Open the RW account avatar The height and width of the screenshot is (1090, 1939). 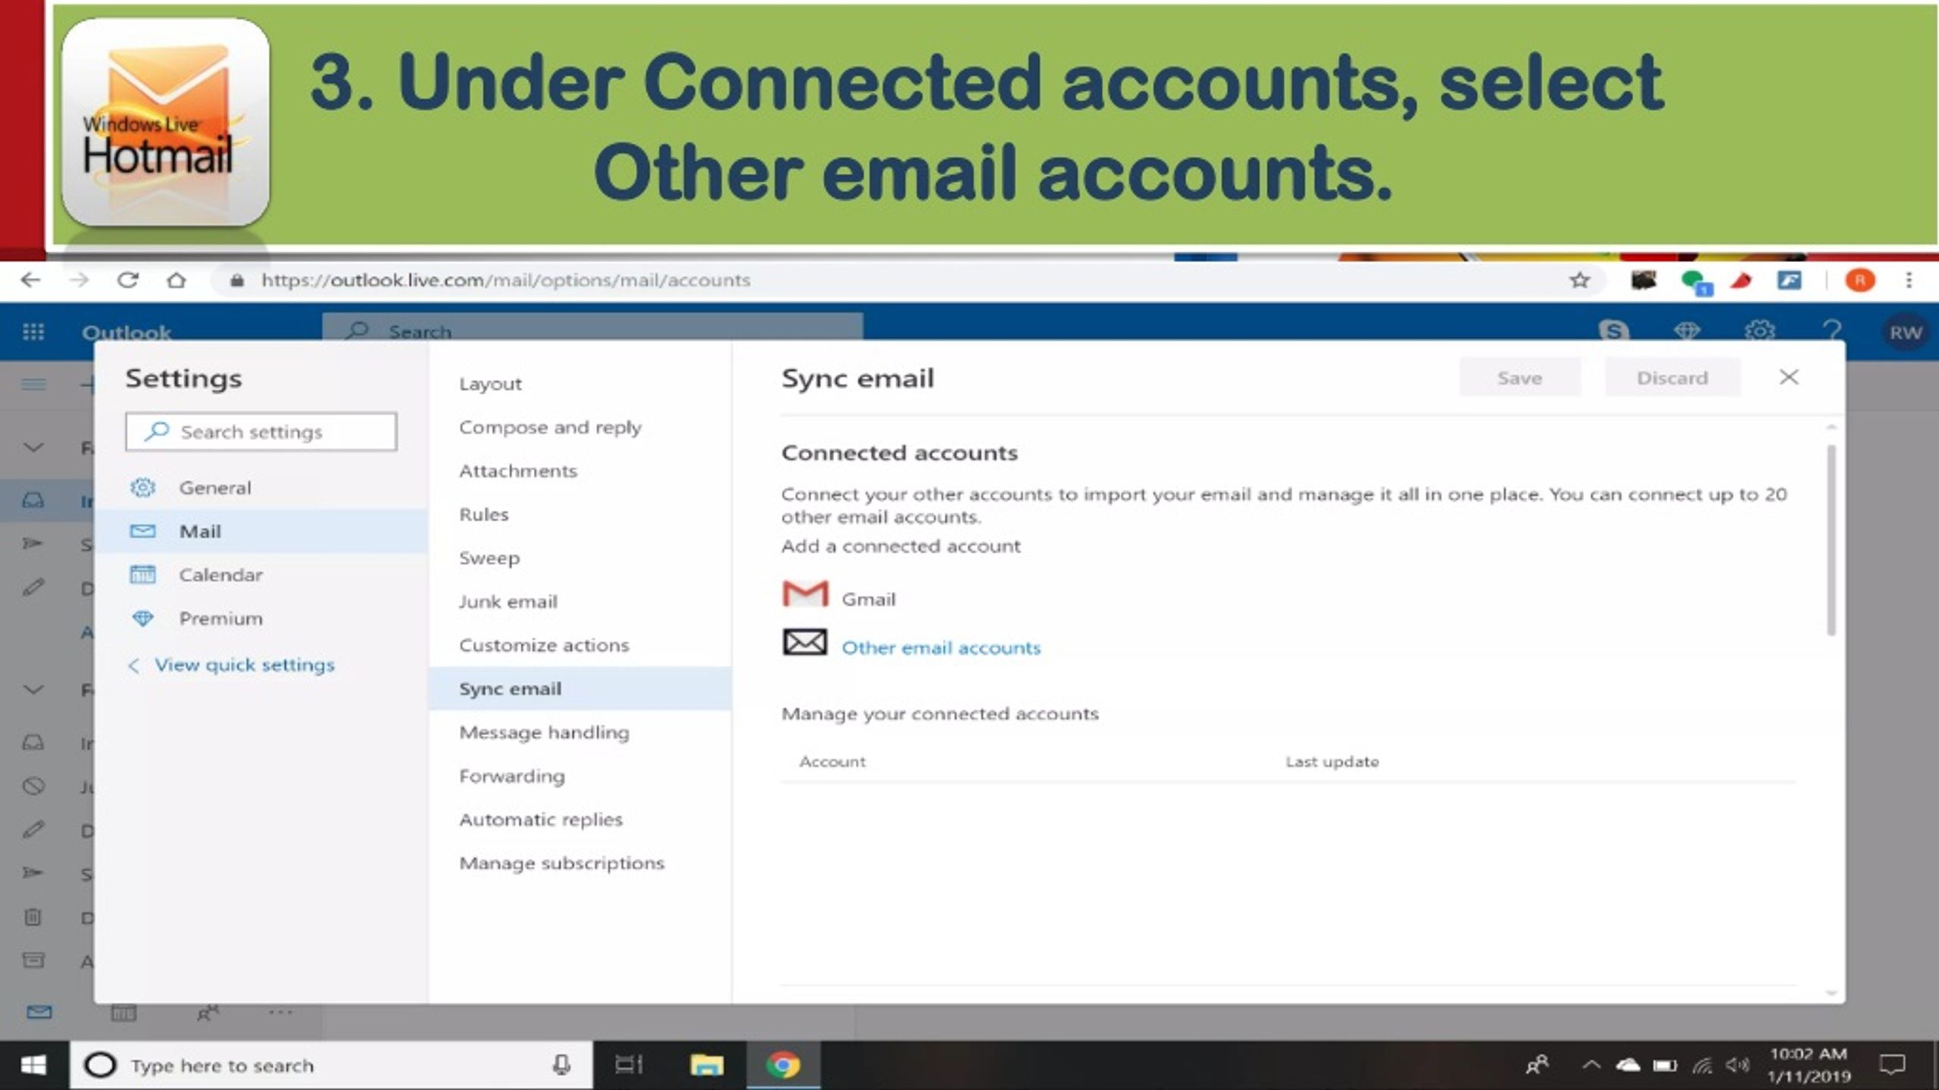[x=1905, y=332]
